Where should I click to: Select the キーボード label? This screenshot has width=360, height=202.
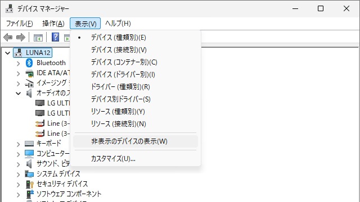tap(49, 144)
